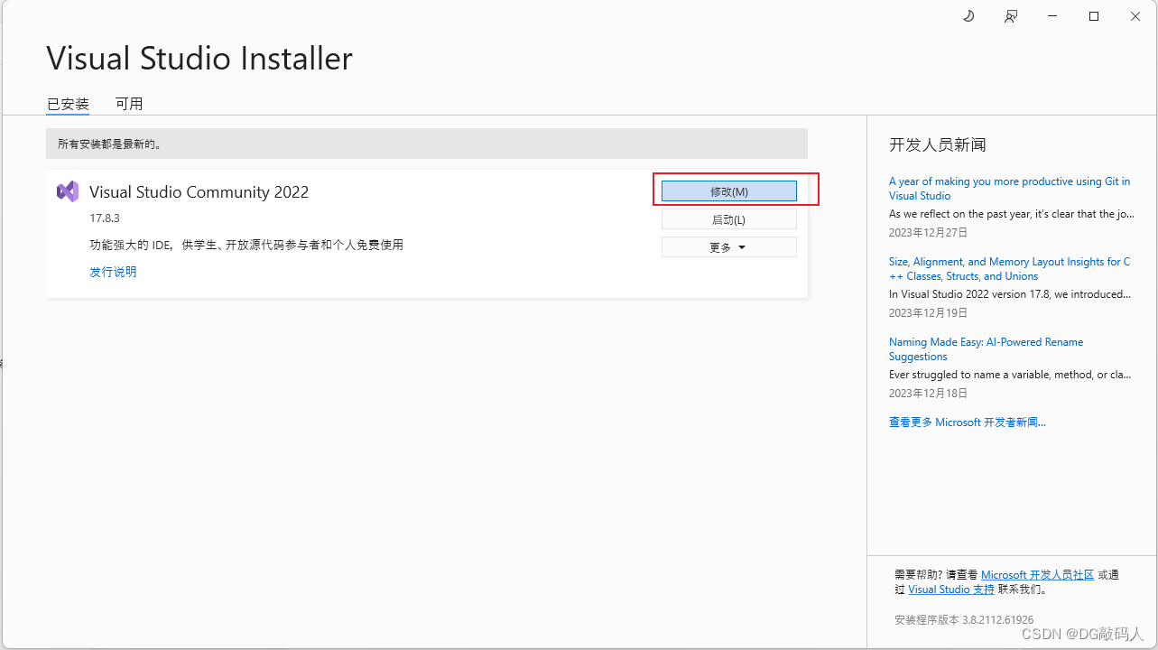Expand the 更多 dropdown
Image resolution: width=1158 pixels, height=650 pixels.
click(729, 247)
